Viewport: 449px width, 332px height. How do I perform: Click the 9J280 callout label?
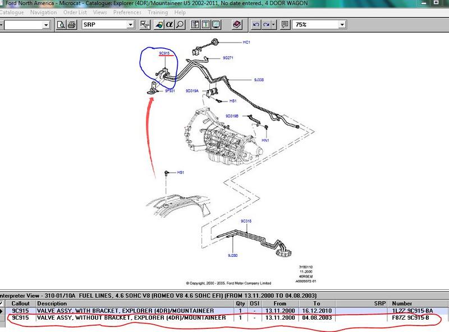[232, 256]
